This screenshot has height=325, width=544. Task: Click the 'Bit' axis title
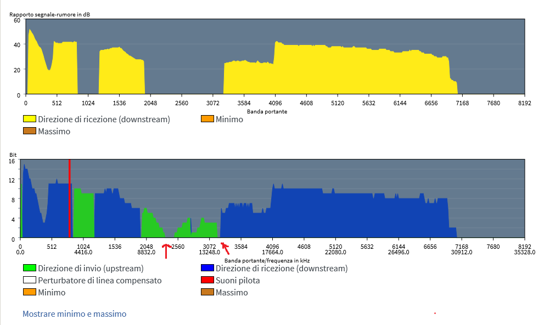pos(13,155)
